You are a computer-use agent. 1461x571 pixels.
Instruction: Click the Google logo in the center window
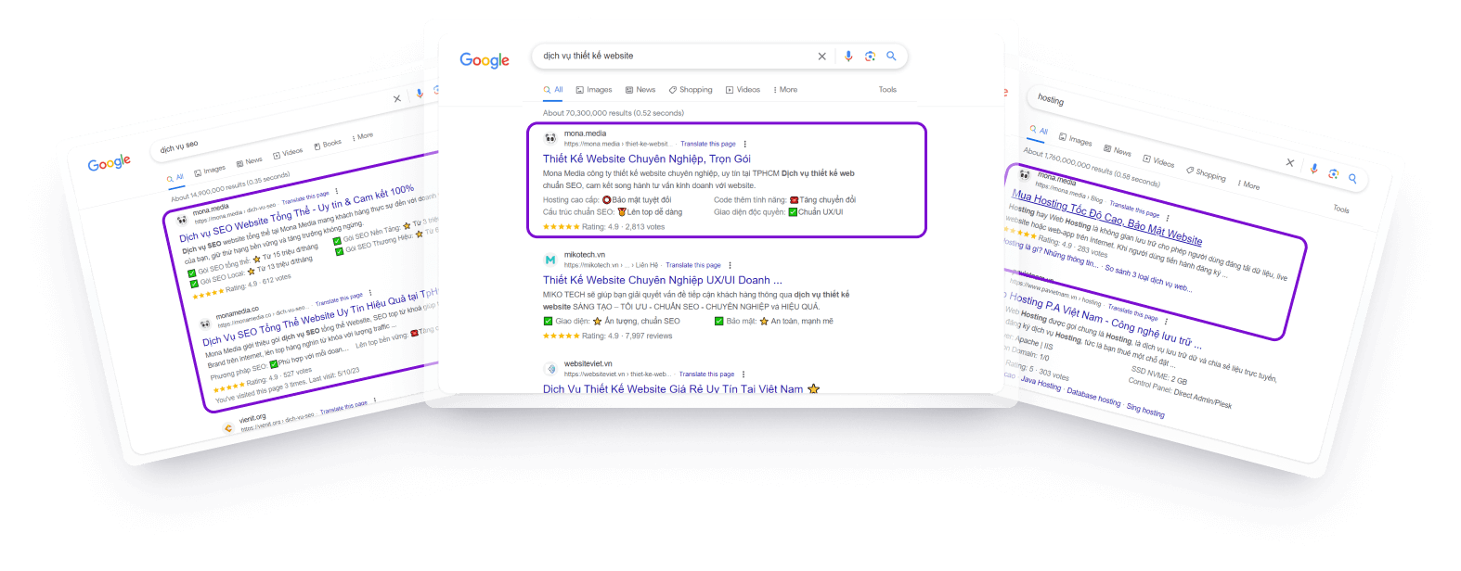(x=485, y=60)
